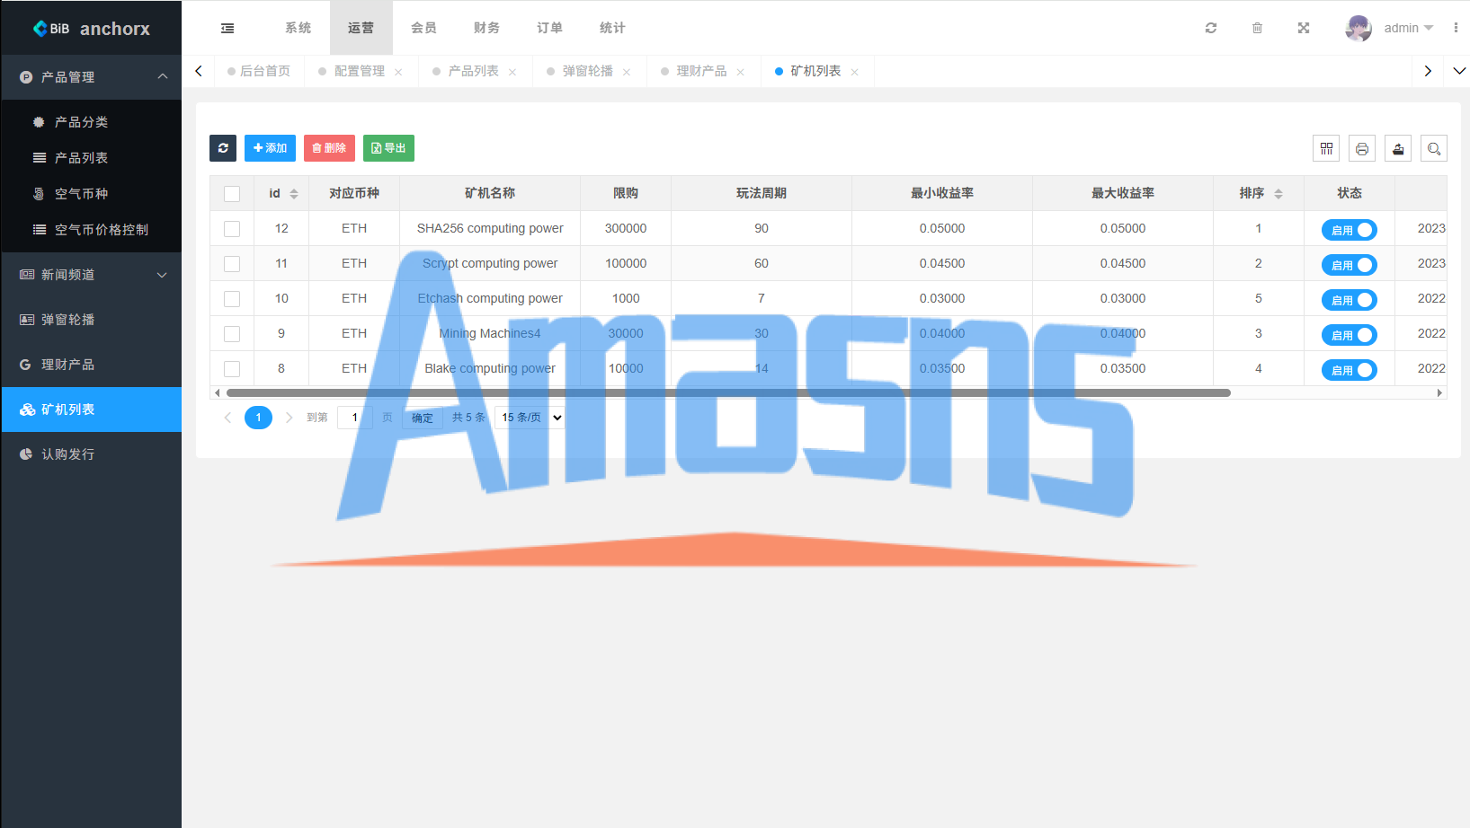This screenshot has height=828, width=1470.
Task: Sort by 排序 column arrows
Action: point(1278,194)
